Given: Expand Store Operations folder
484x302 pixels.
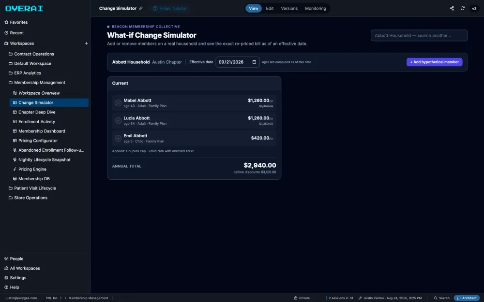Looking at the screenshot, I should (x=28, y=198).
